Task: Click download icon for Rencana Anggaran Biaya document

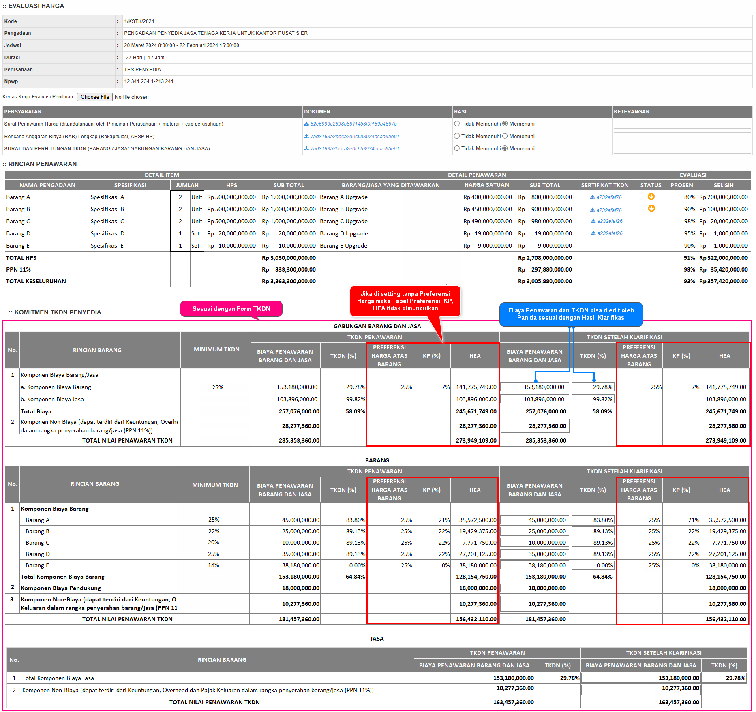Action: point(306,137)
